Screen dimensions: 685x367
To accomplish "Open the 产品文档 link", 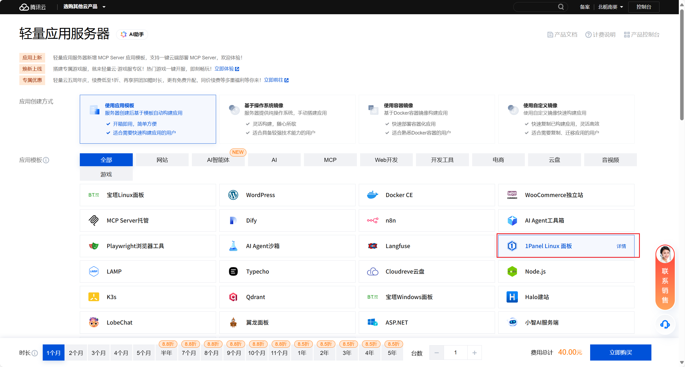I will (x=562, y=35).
